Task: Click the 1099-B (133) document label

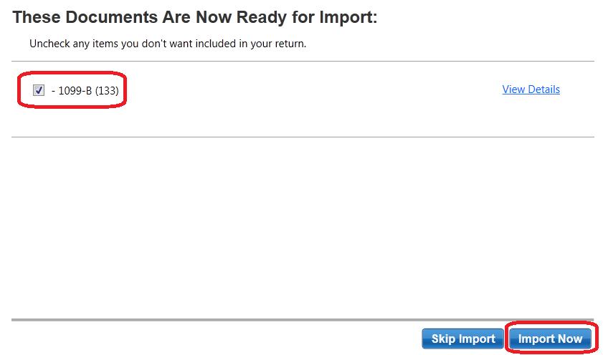Action: pyautogui.click(x=88, y=91)
